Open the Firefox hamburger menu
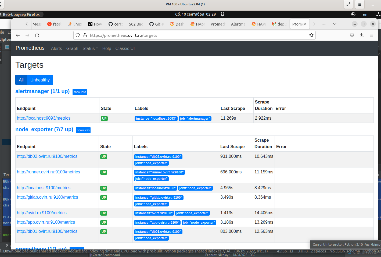The width and height of the screenshot is (381, 257). click(371, 35)
